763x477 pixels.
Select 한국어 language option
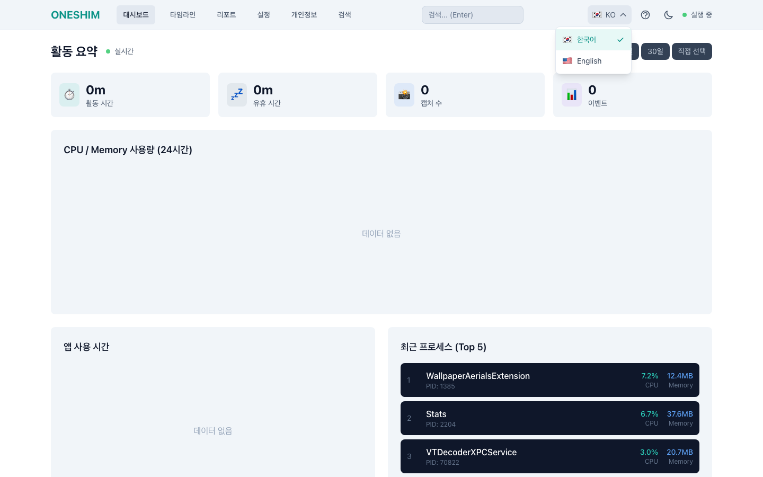593,40
